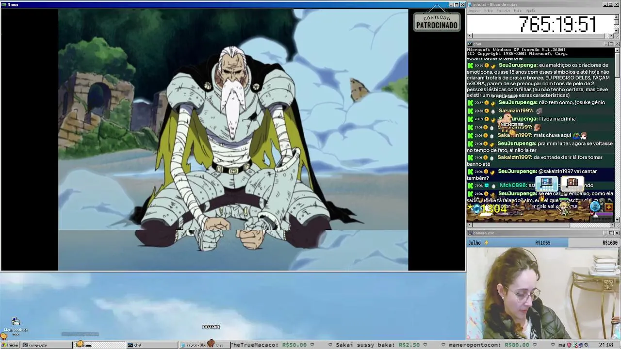Minimize the Game window

[x=451, y=5]
